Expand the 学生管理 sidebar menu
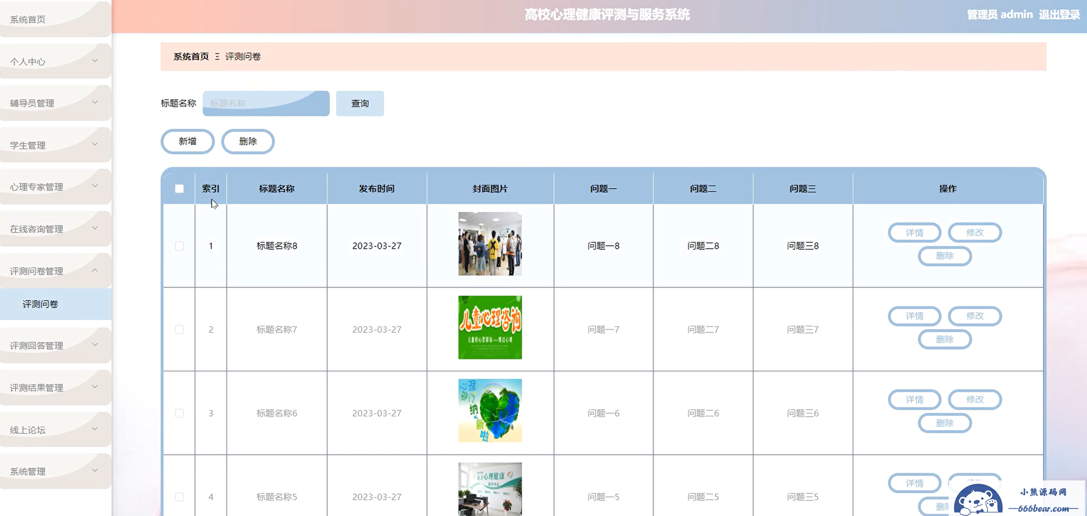The height and width of the screenshot is (516, 1087). [55, 145]
